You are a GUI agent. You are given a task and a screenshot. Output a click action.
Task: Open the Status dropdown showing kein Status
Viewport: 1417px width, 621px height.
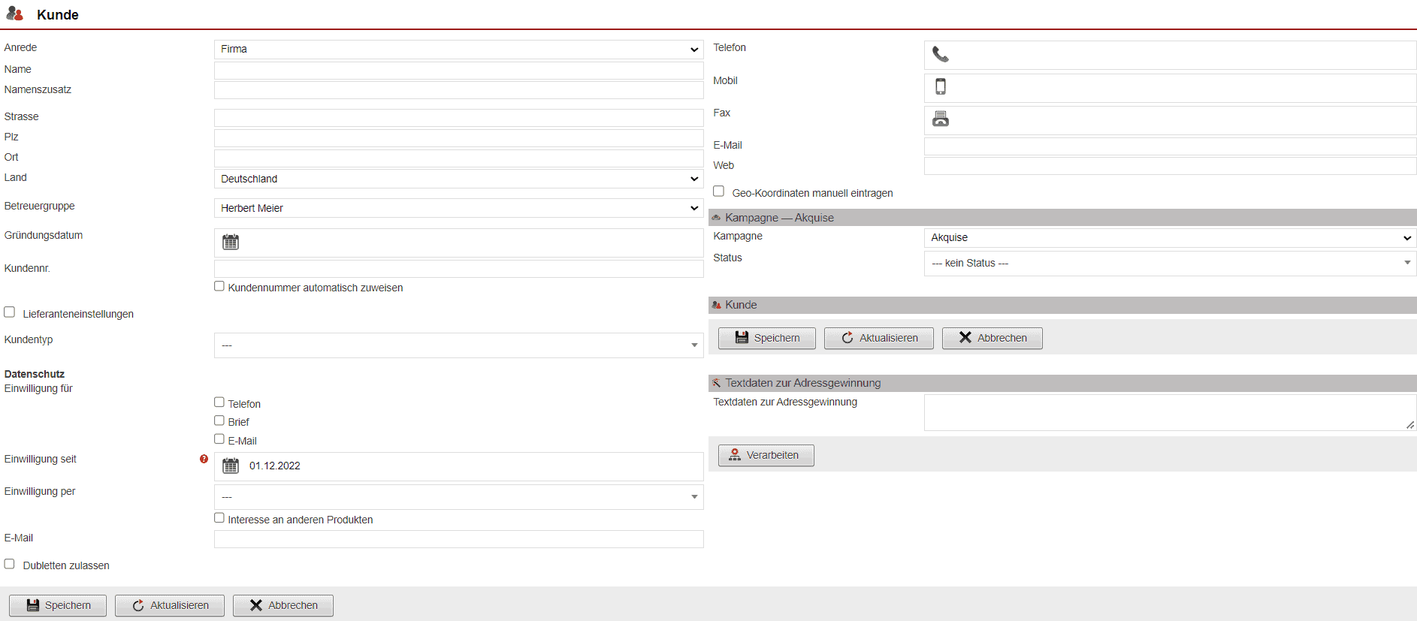[1169, 263]
